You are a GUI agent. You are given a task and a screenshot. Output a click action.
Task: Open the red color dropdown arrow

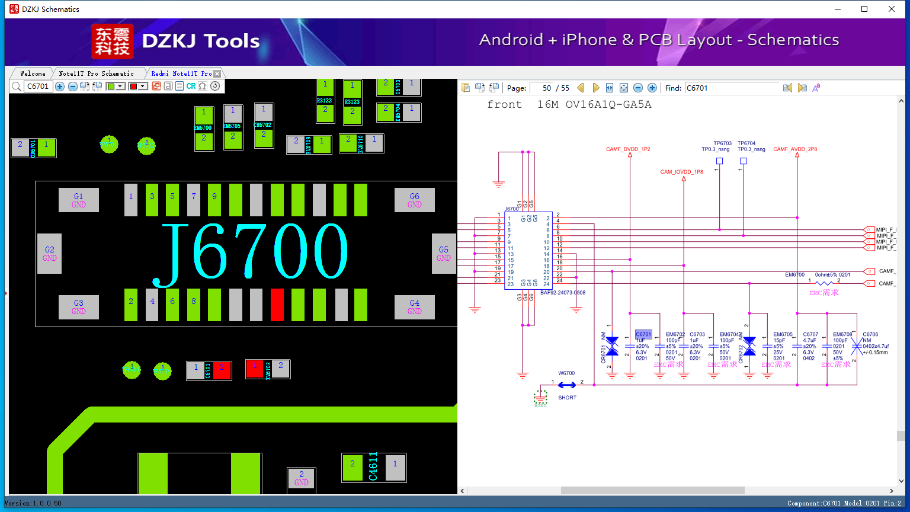(143, 87)
